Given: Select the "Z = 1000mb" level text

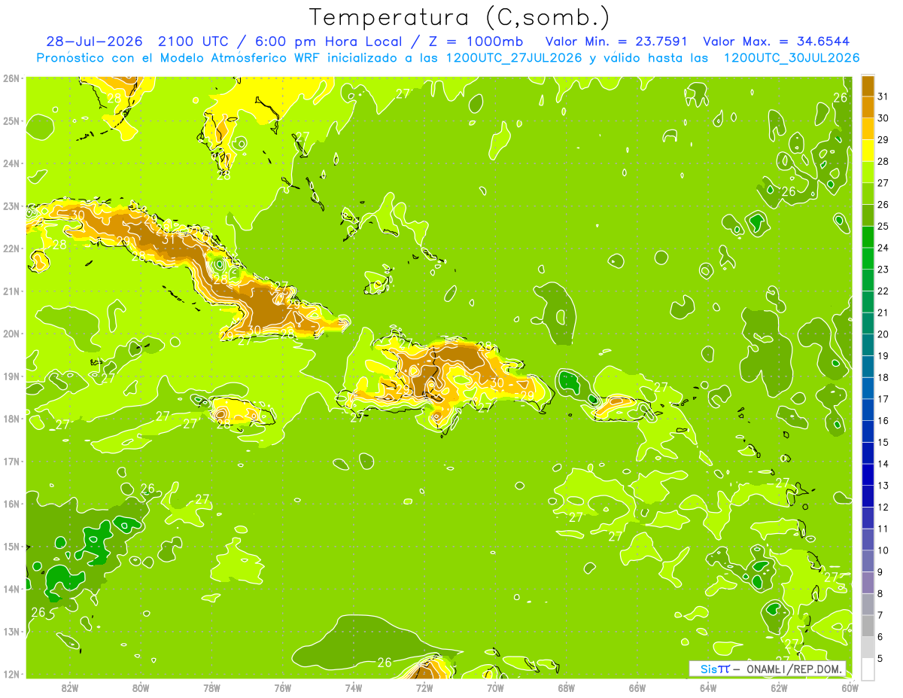Looking at the screenshot, I should tap(472, 41).
